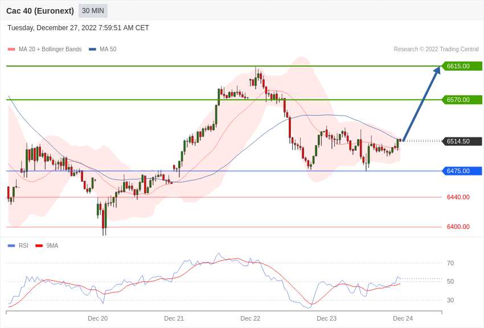
Task: Click the Dec 21 date axis label
Action: click(174, 318)
